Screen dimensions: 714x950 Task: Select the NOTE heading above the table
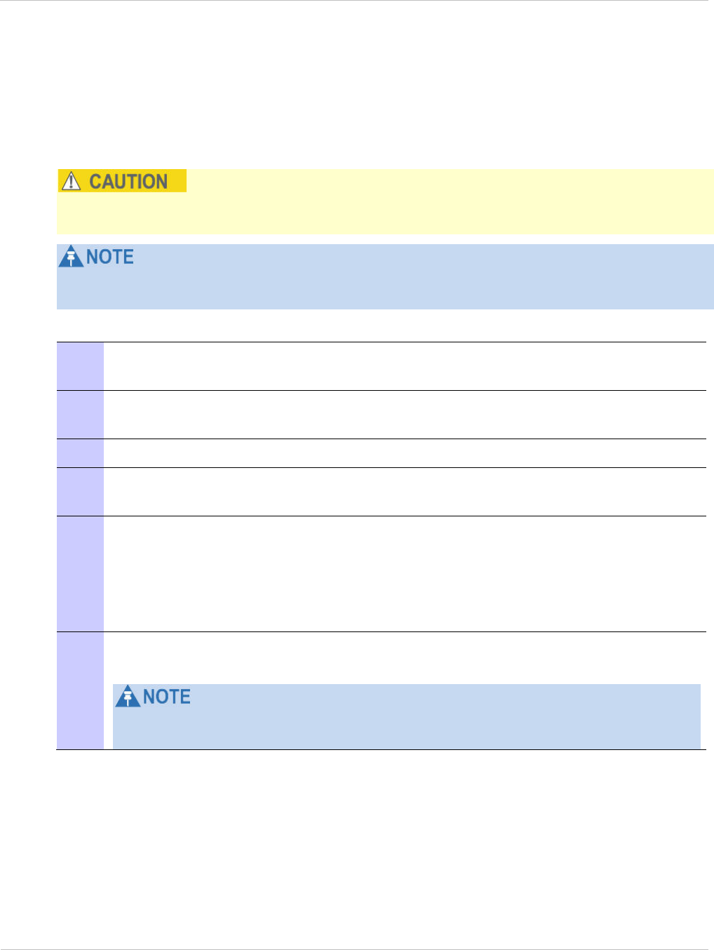(110, 257)
